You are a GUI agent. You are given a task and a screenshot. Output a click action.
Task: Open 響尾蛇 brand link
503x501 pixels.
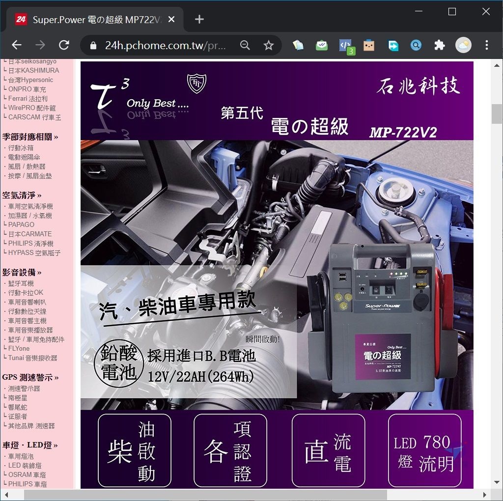click(18, 407)
